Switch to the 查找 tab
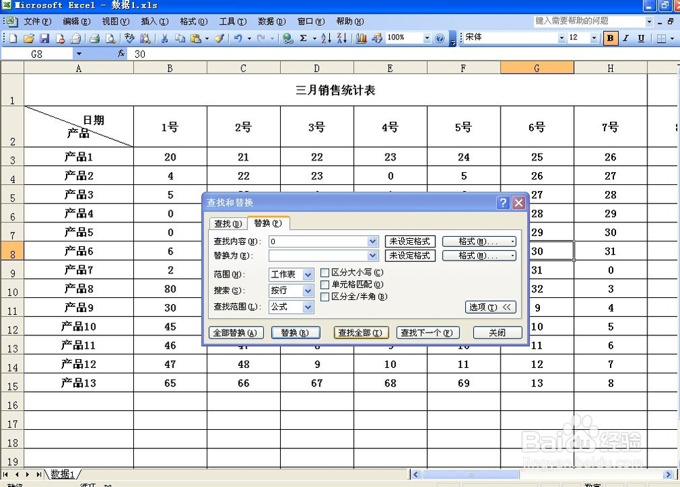 pyautogui.click(x=228, y=223)
